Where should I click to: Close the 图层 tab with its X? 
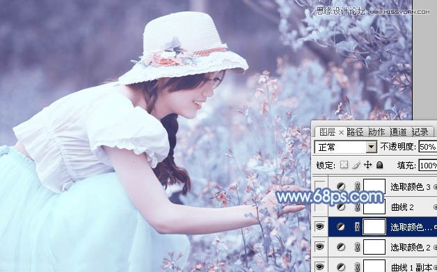(x=341, y=133)
